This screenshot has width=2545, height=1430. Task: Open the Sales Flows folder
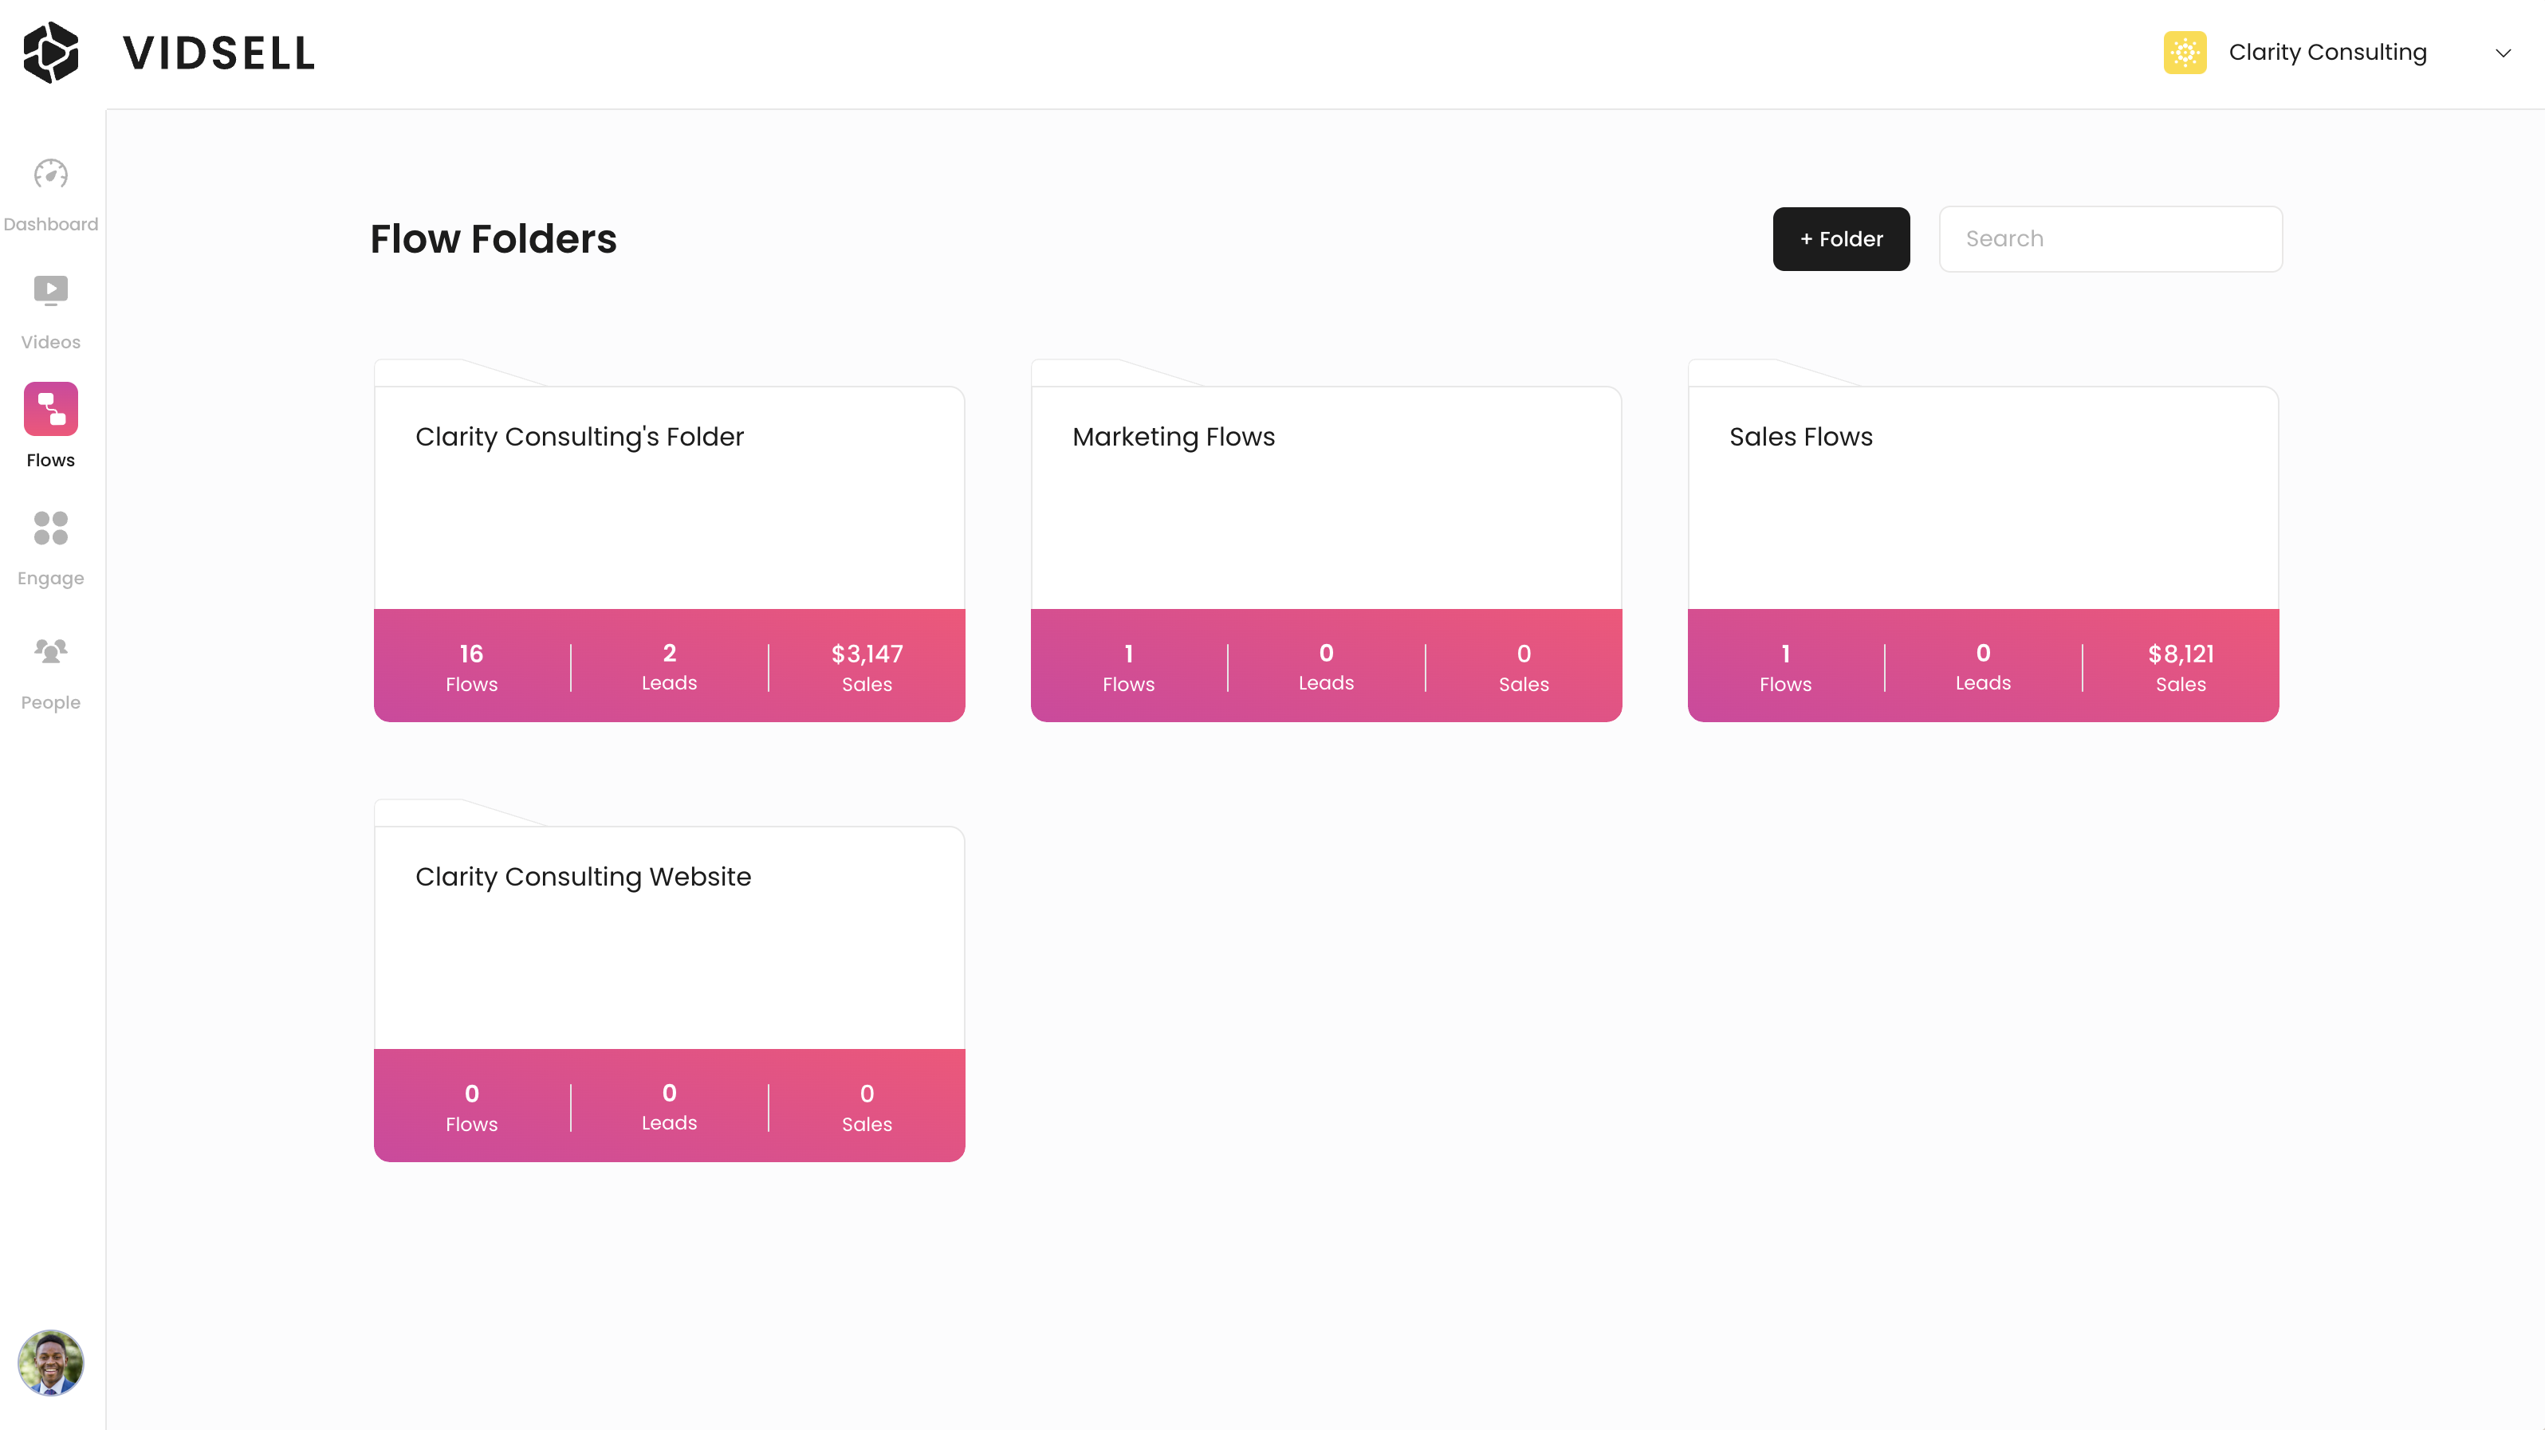(1983, 513)
